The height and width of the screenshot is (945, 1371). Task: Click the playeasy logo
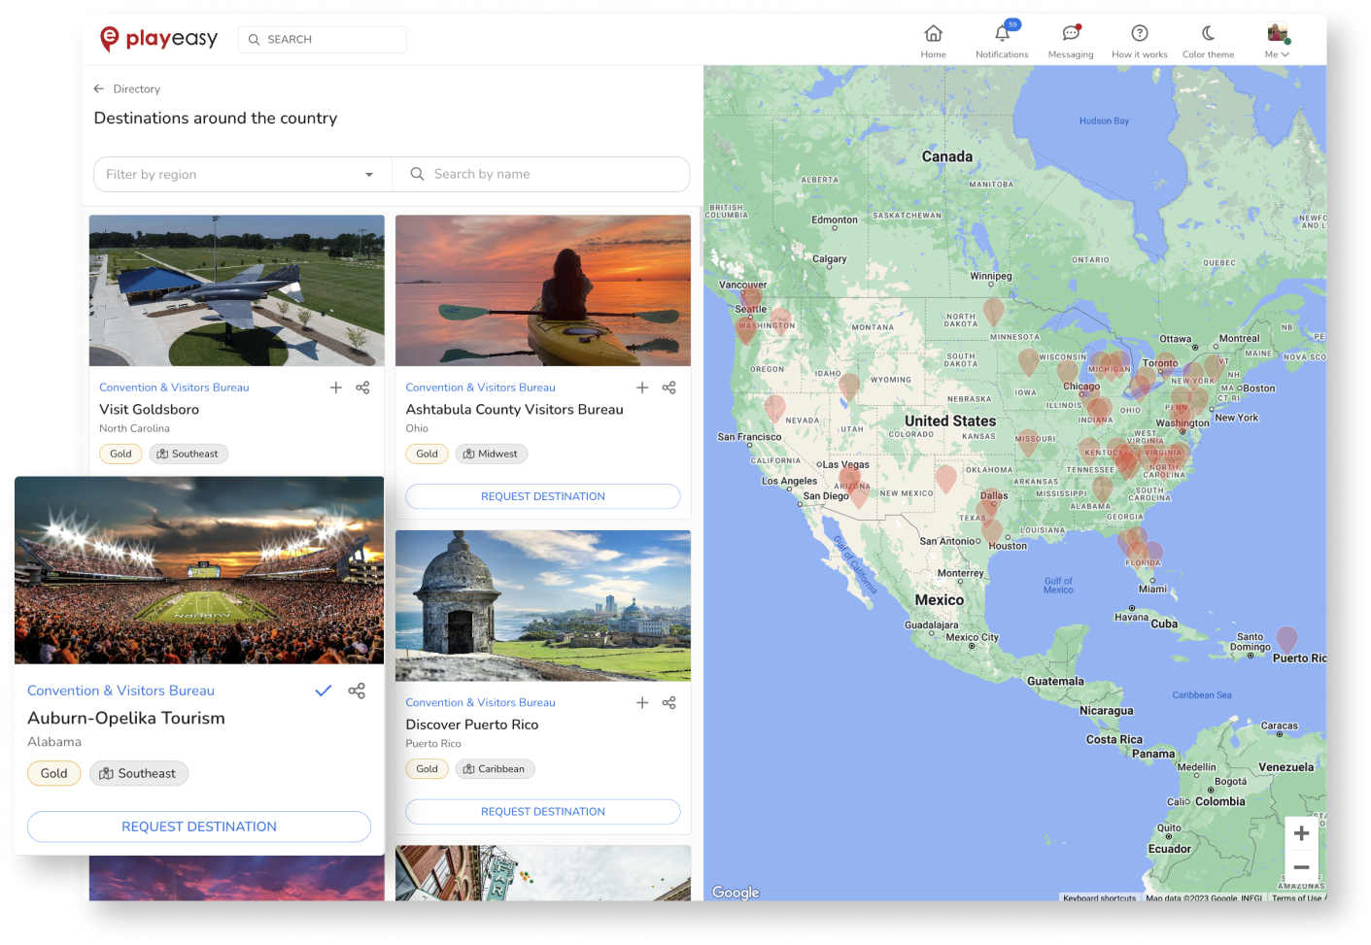tap(158, 39)
